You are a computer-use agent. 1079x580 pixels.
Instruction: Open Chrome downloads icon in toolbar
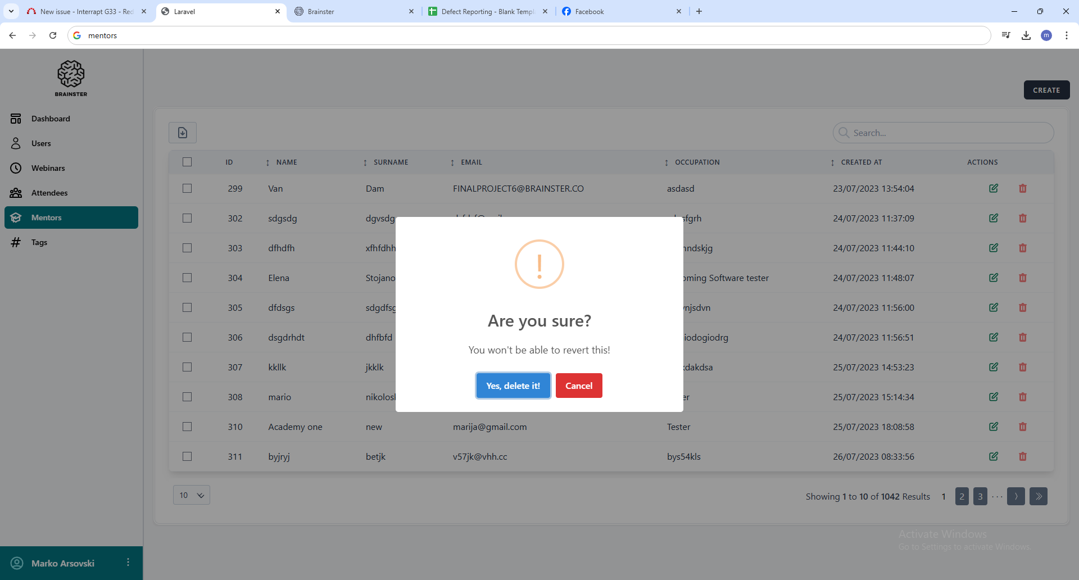point(1026,35)
